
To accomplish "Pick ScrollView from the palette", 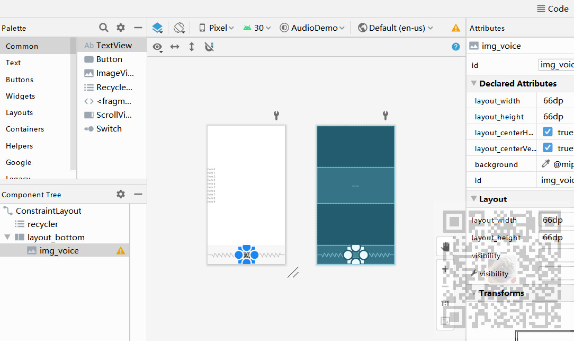I will [x=112, y=115].
